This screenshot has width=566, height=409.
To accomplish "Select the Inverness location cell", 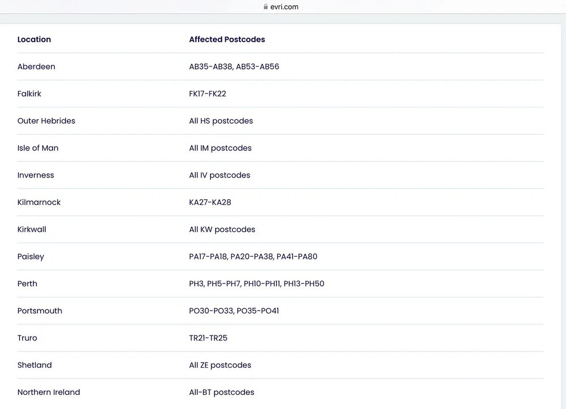I will pyautogui.click(x=36, y=175).
